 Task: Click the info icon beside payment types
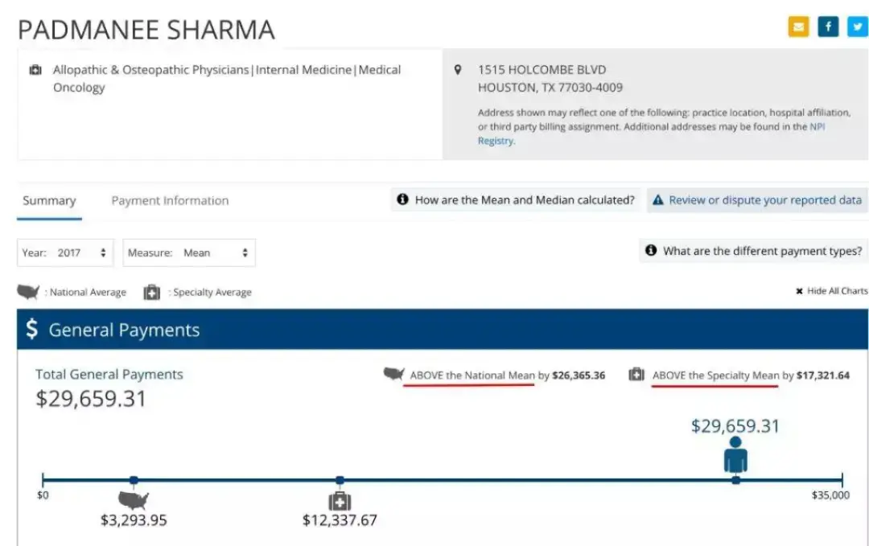pyautogui.click(x=651, y=250)
